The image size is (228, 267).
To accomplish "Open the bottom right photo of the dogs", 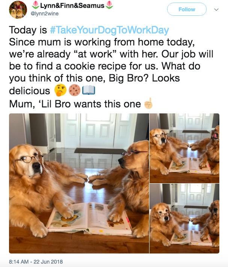I will [x=184, y=219].
